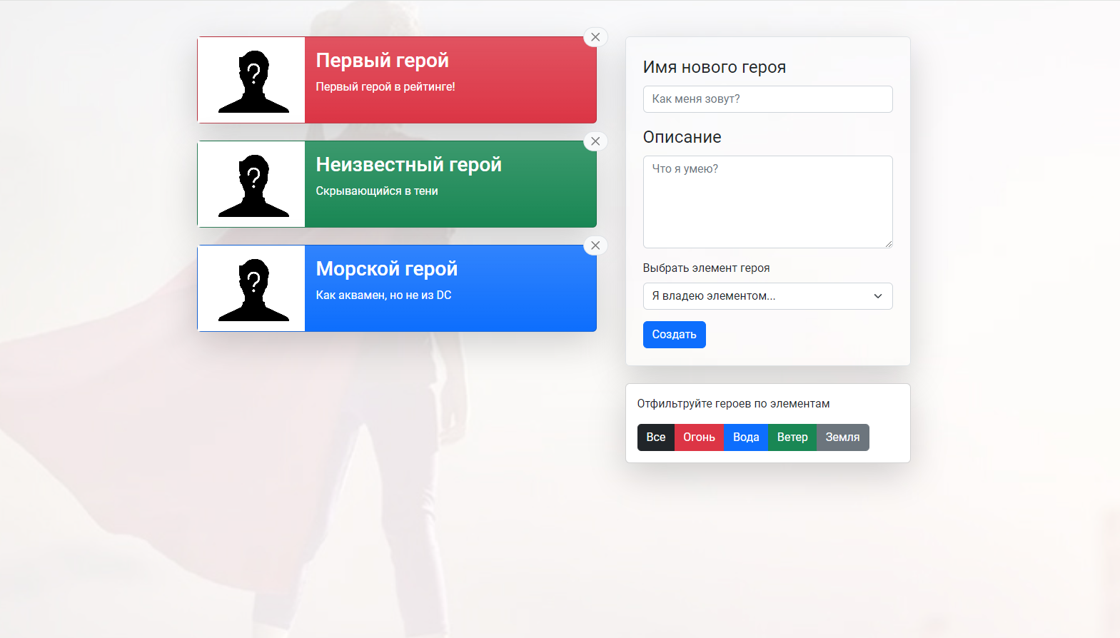Screen dimensions: 1120x638
Task: Click the title Первый герой
Action: click(382, 61)
